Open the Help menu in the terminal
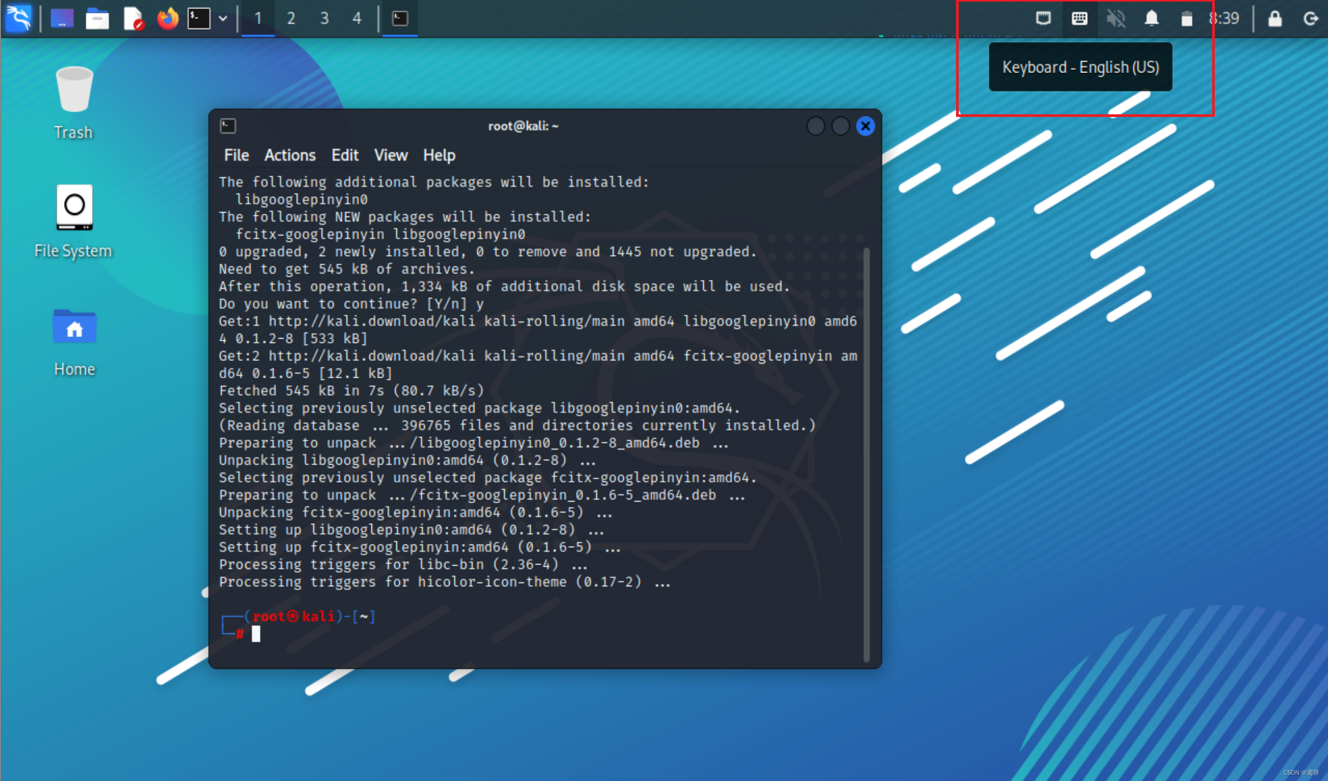This screenshot has width=1328, height=781. (439, 155)
